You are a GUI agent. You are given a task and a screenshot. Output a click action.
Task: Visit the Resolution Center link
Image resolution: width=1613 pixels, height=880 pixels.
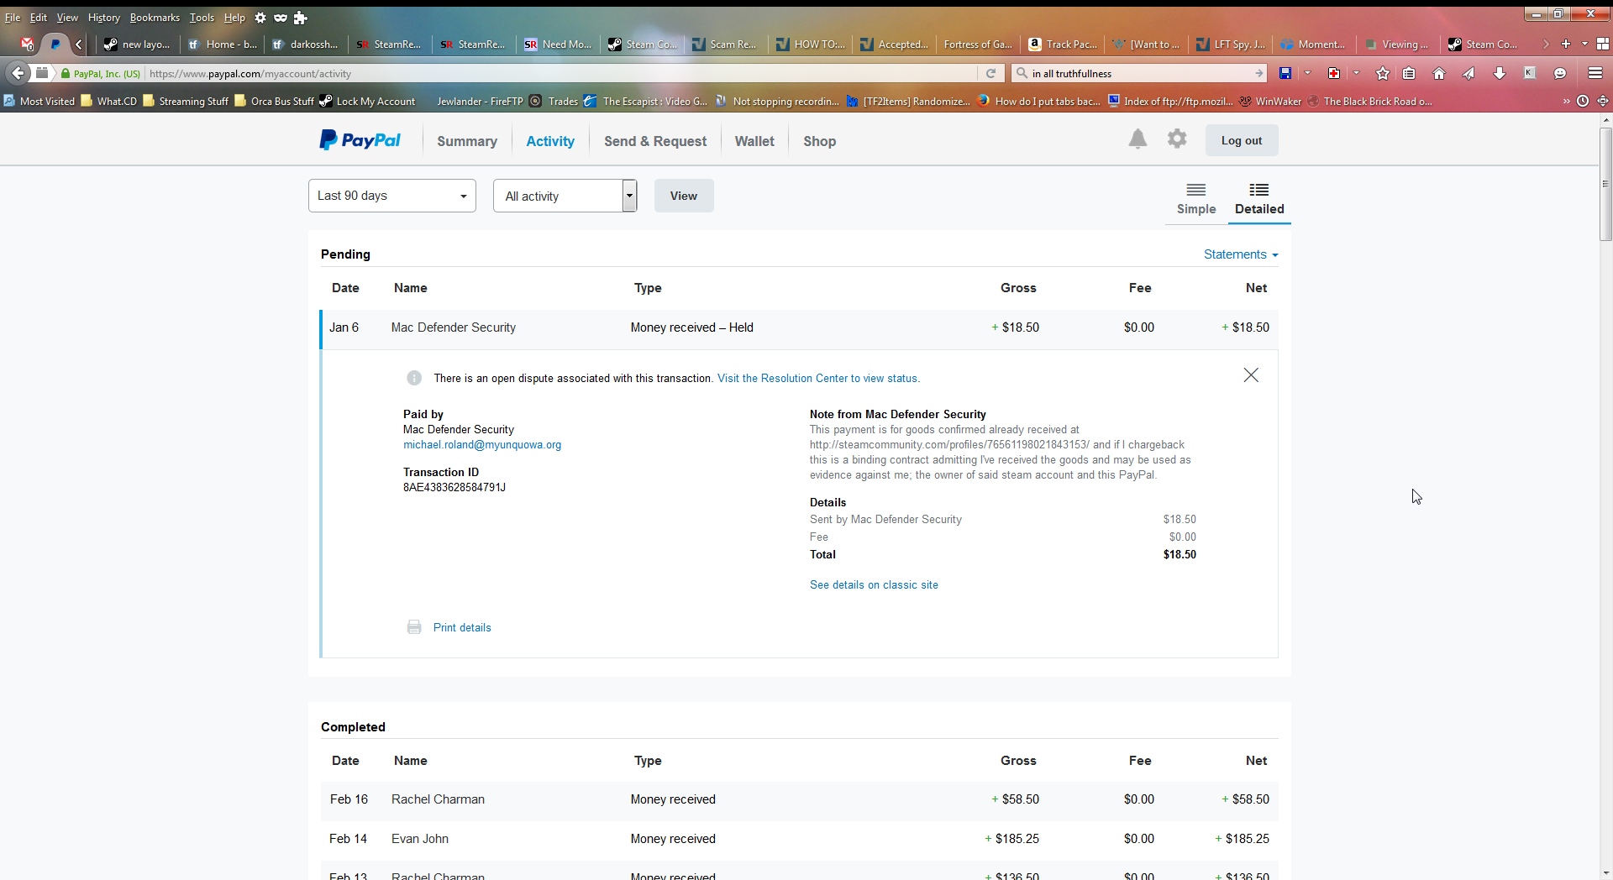(x=818, y=379)
